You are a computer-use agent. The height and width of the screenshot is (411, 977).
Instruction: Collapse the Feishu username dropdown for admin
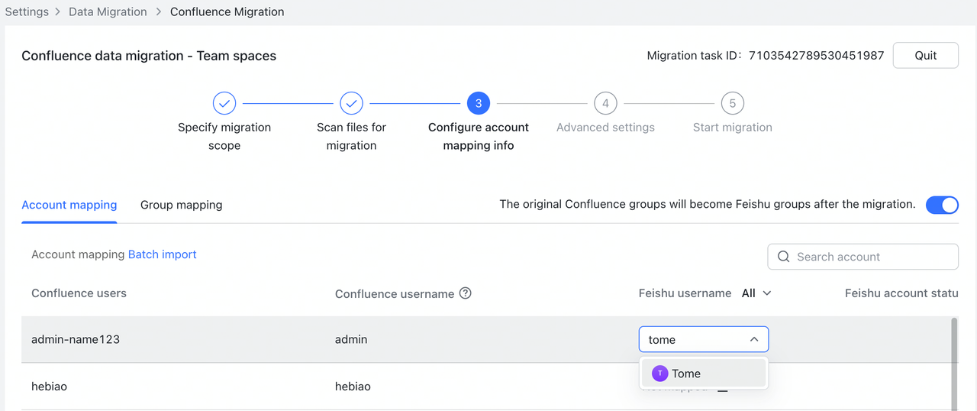tap(753, 339)
